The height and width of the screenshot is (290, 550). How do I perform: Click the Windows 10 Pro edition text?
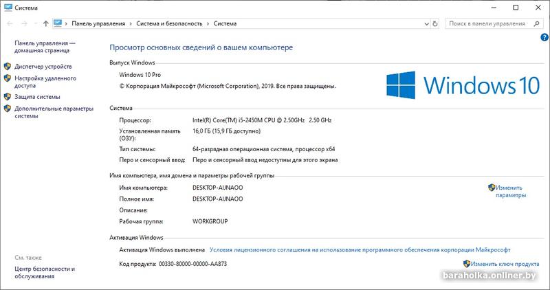(x=140, y=75)
